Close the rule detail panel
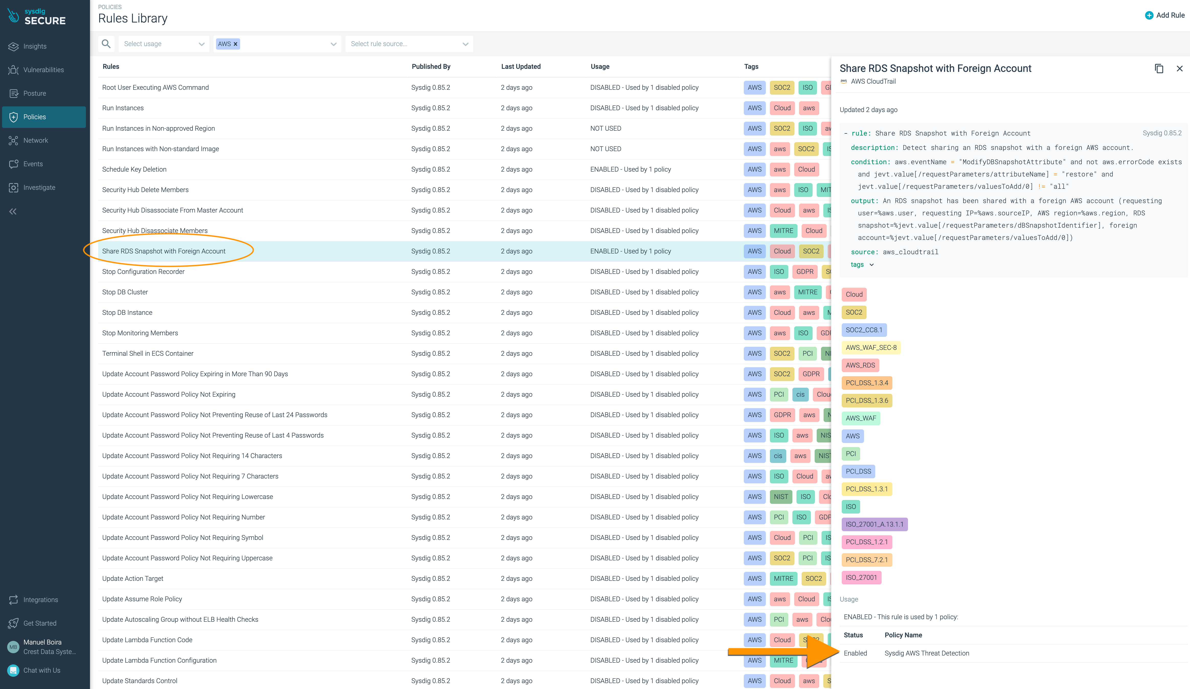Viewport: 1190px width, 689px height. point(1180,69)
